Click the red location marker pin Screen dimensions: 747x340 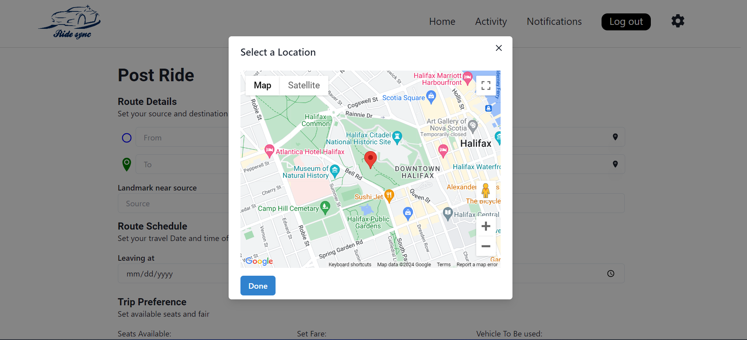click(370, 160)
